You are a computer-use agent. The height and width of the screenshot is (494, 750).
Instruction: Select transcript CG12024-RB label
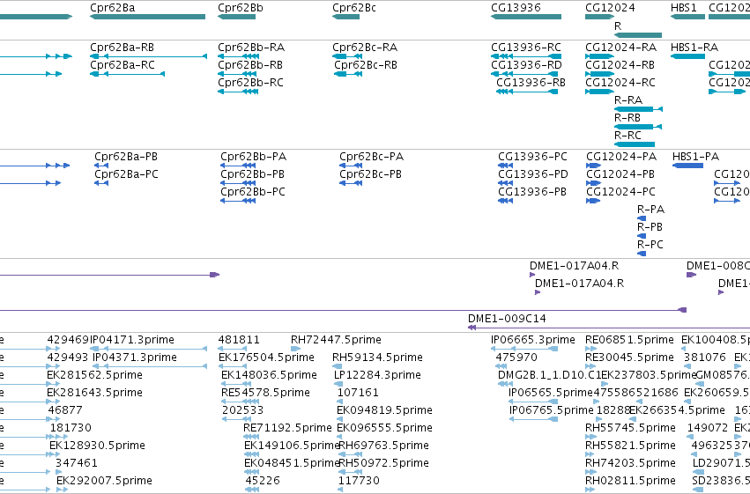pos(620,65)
